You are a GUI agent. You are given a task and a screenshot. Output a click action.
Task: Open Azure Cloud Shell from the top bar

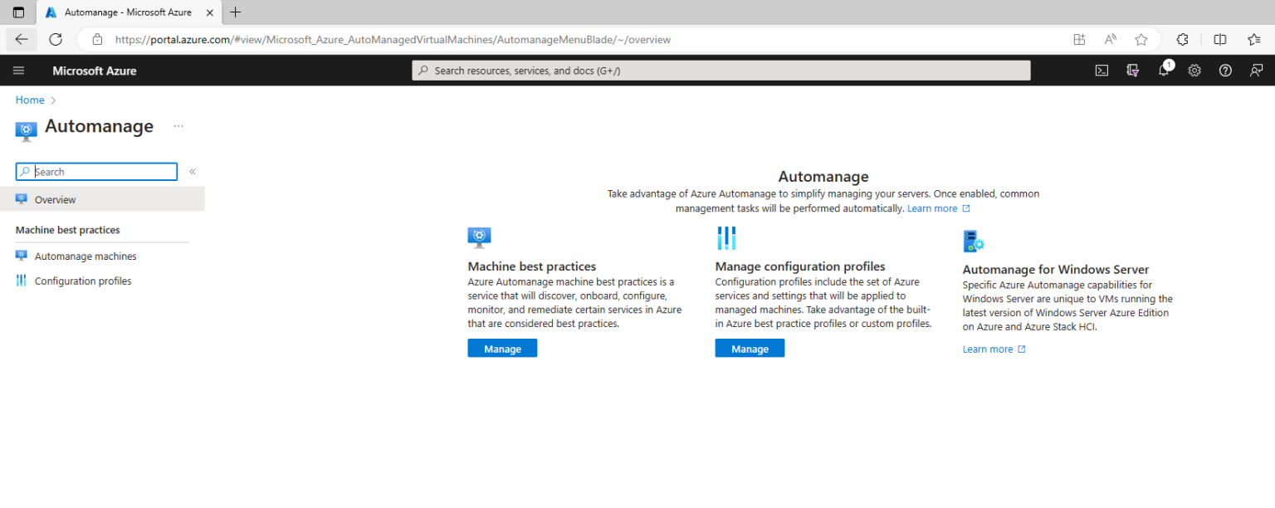click(1102, 71)
